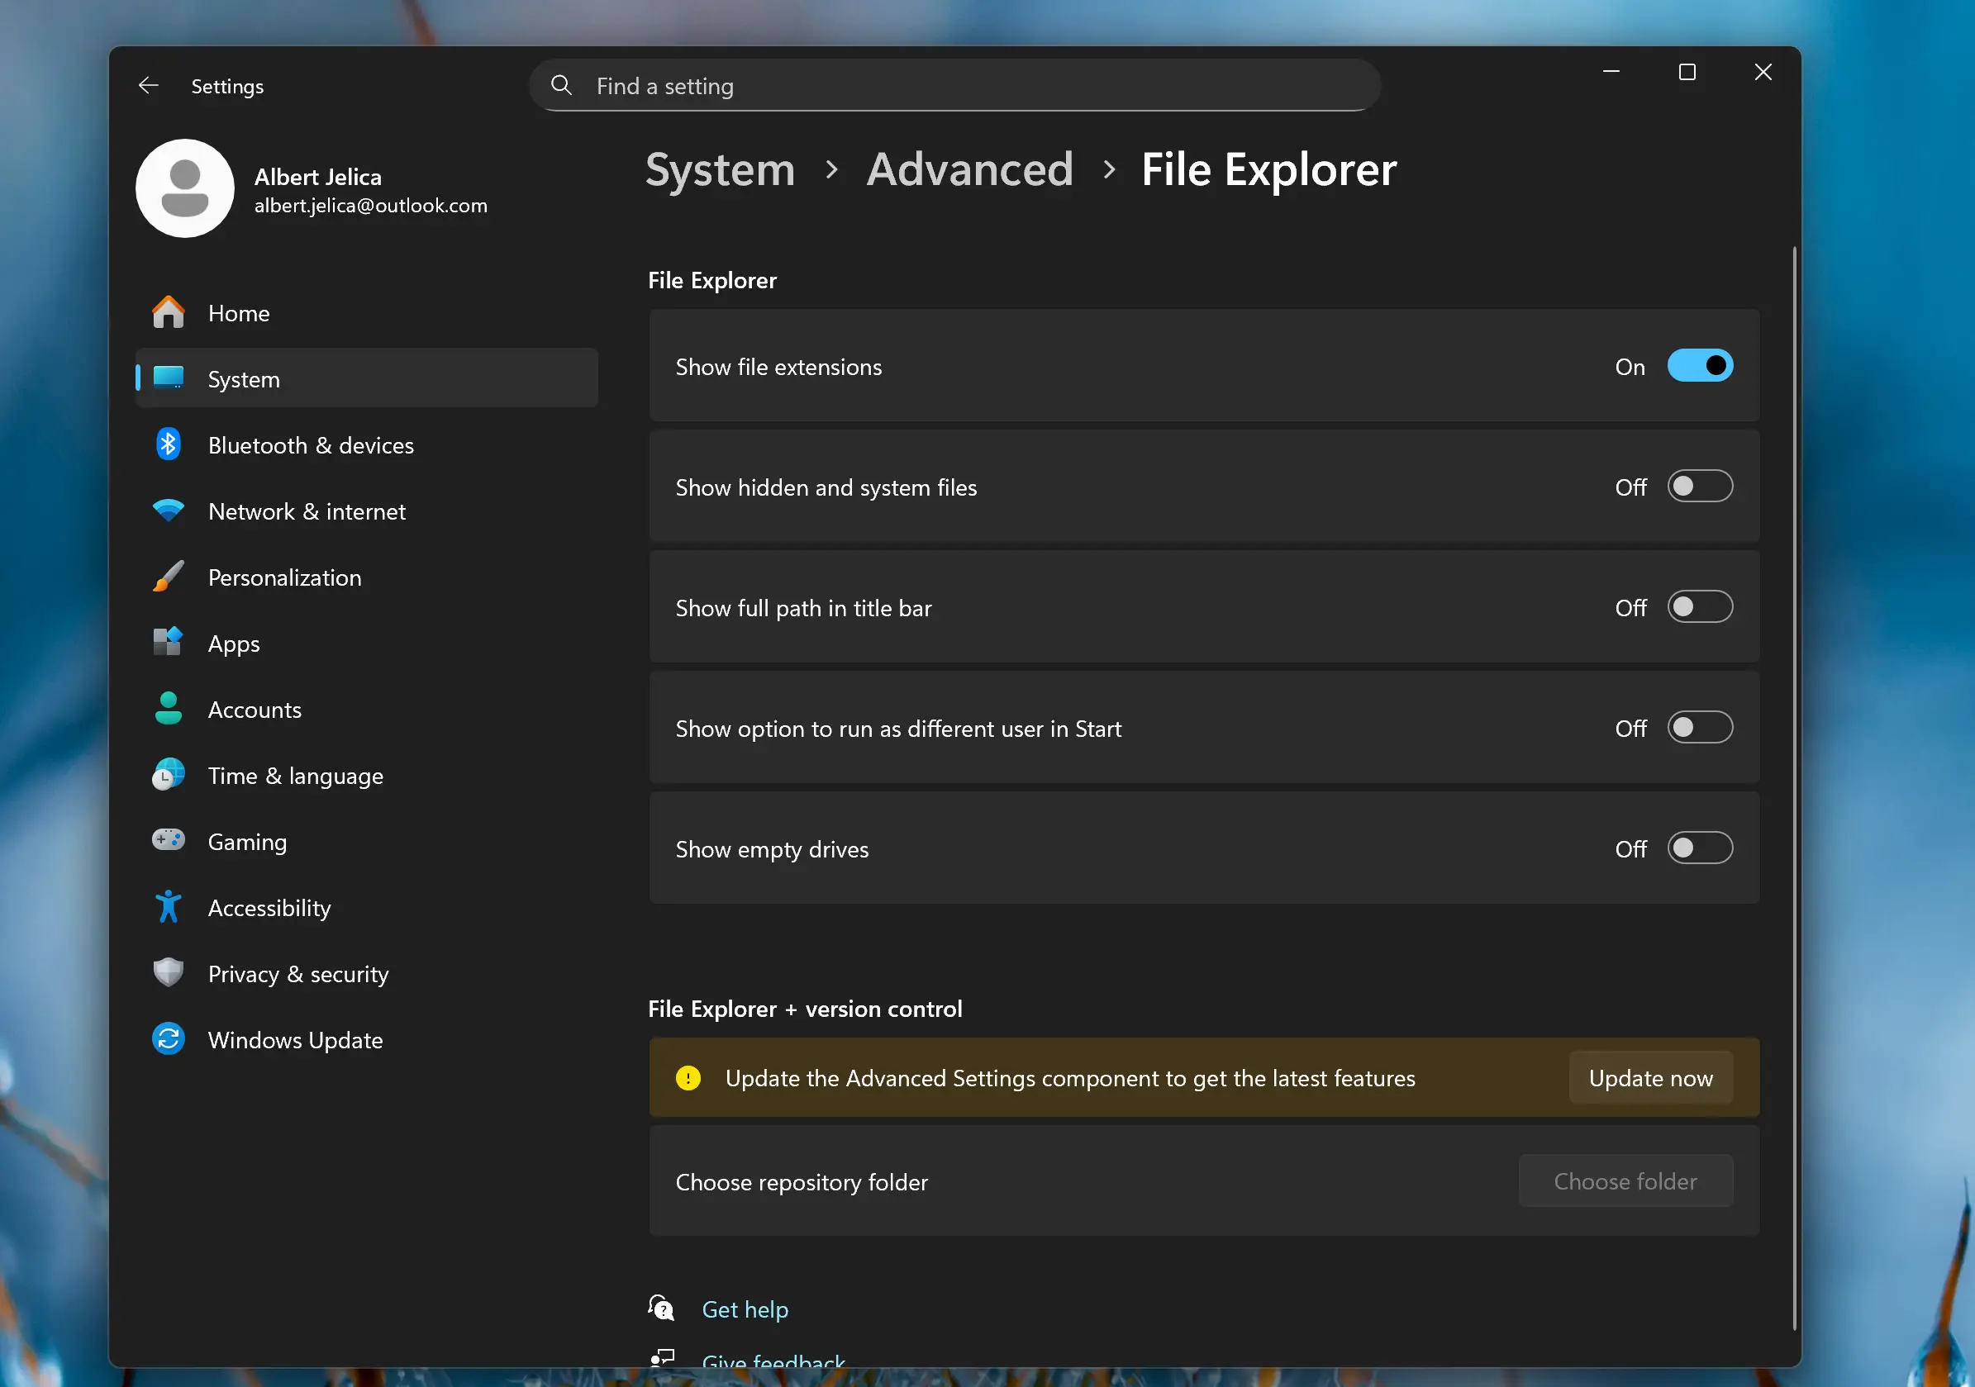The width and height of the screenshot is (1975, 1387).
Task: Click the Windows Update sync icon
Action: [169, 1038]
